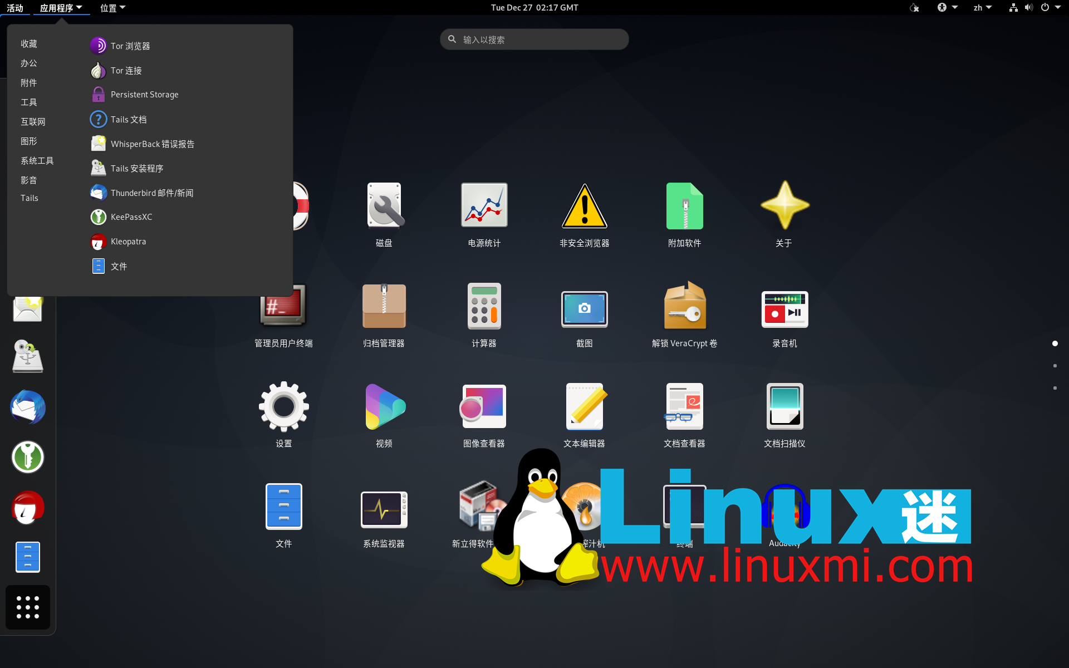The width and height of the screenshot is (1069, 668).
Task: Focus the 输入以搜索 search field
Action: pos(534,40)
